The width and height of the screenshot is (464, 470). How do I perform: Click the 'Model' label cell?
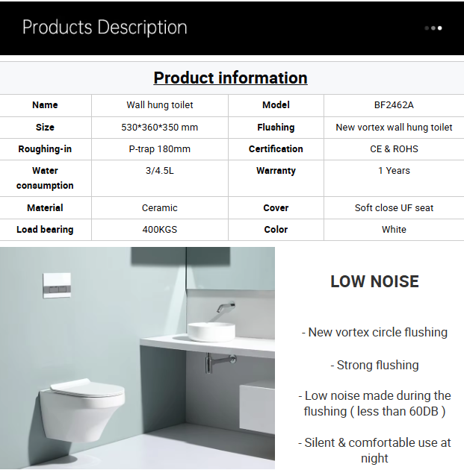276,105
